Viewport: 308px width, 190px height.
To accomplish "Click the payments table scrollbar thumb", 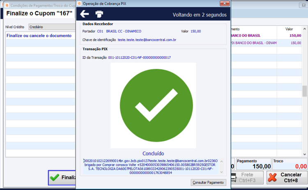I will tap(304, 91).
